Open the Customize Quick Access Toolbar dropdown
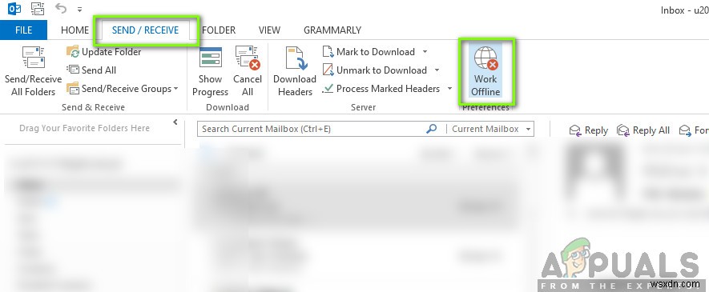This screenshot has height=292, width=709. 79,9
